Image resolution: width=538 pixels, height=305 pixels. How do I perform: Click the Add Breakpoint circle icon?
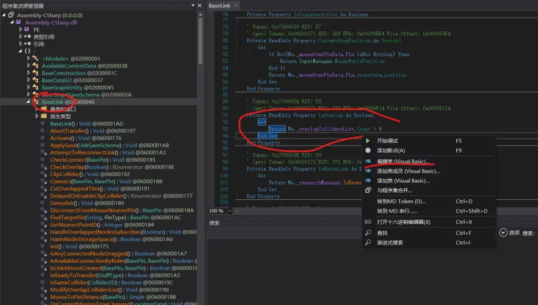[368, 150]
